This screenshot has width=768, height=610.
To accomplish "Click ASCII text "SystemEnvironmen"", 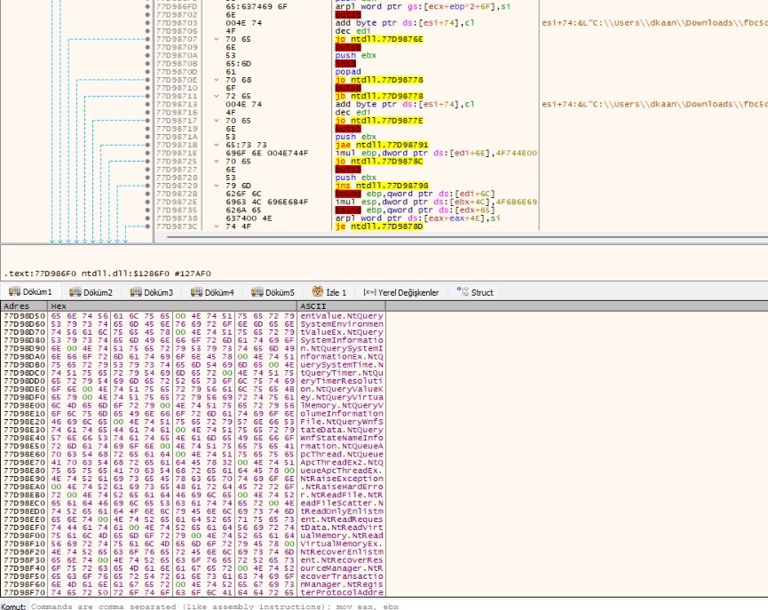I will pos(342,324).
